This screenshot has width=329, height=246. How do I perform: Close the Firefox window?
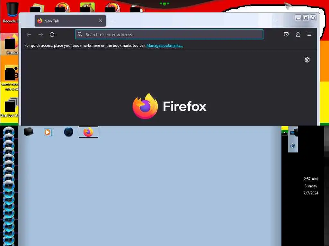point(313,18)
